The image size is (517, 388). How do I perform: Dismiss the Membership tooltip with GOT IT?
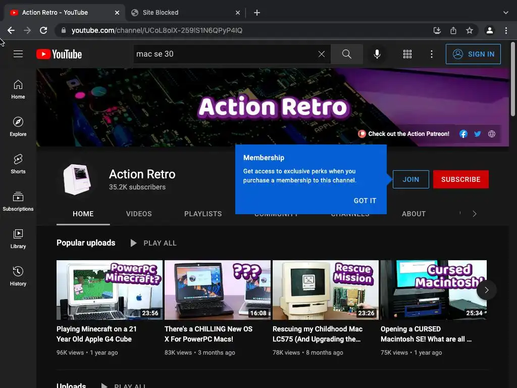365,201
